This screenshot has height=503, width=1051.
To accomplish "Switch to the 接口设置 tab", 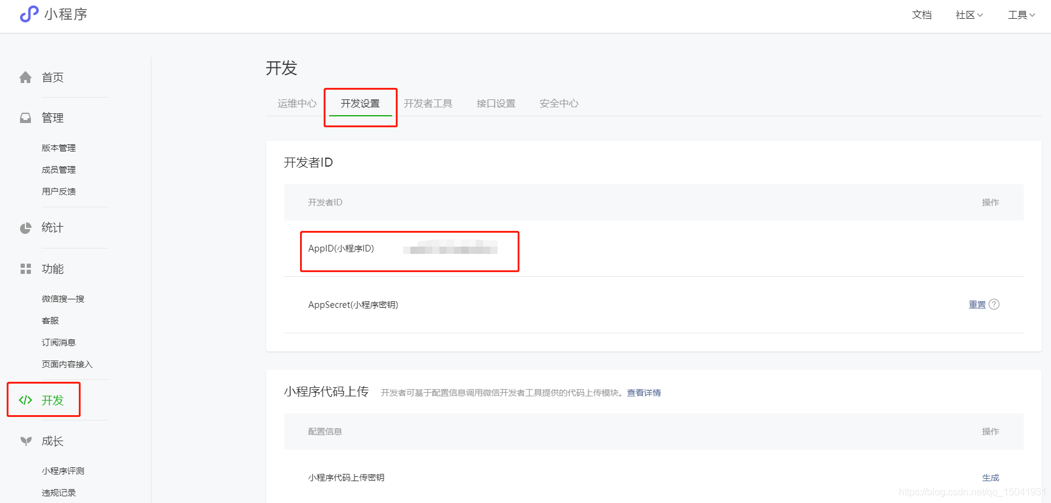I will 496,104.
